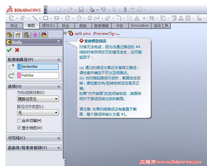Open the 方向/扭转控制 dropdown
Screen dimensions: 207x166
[x=38, y=99]
